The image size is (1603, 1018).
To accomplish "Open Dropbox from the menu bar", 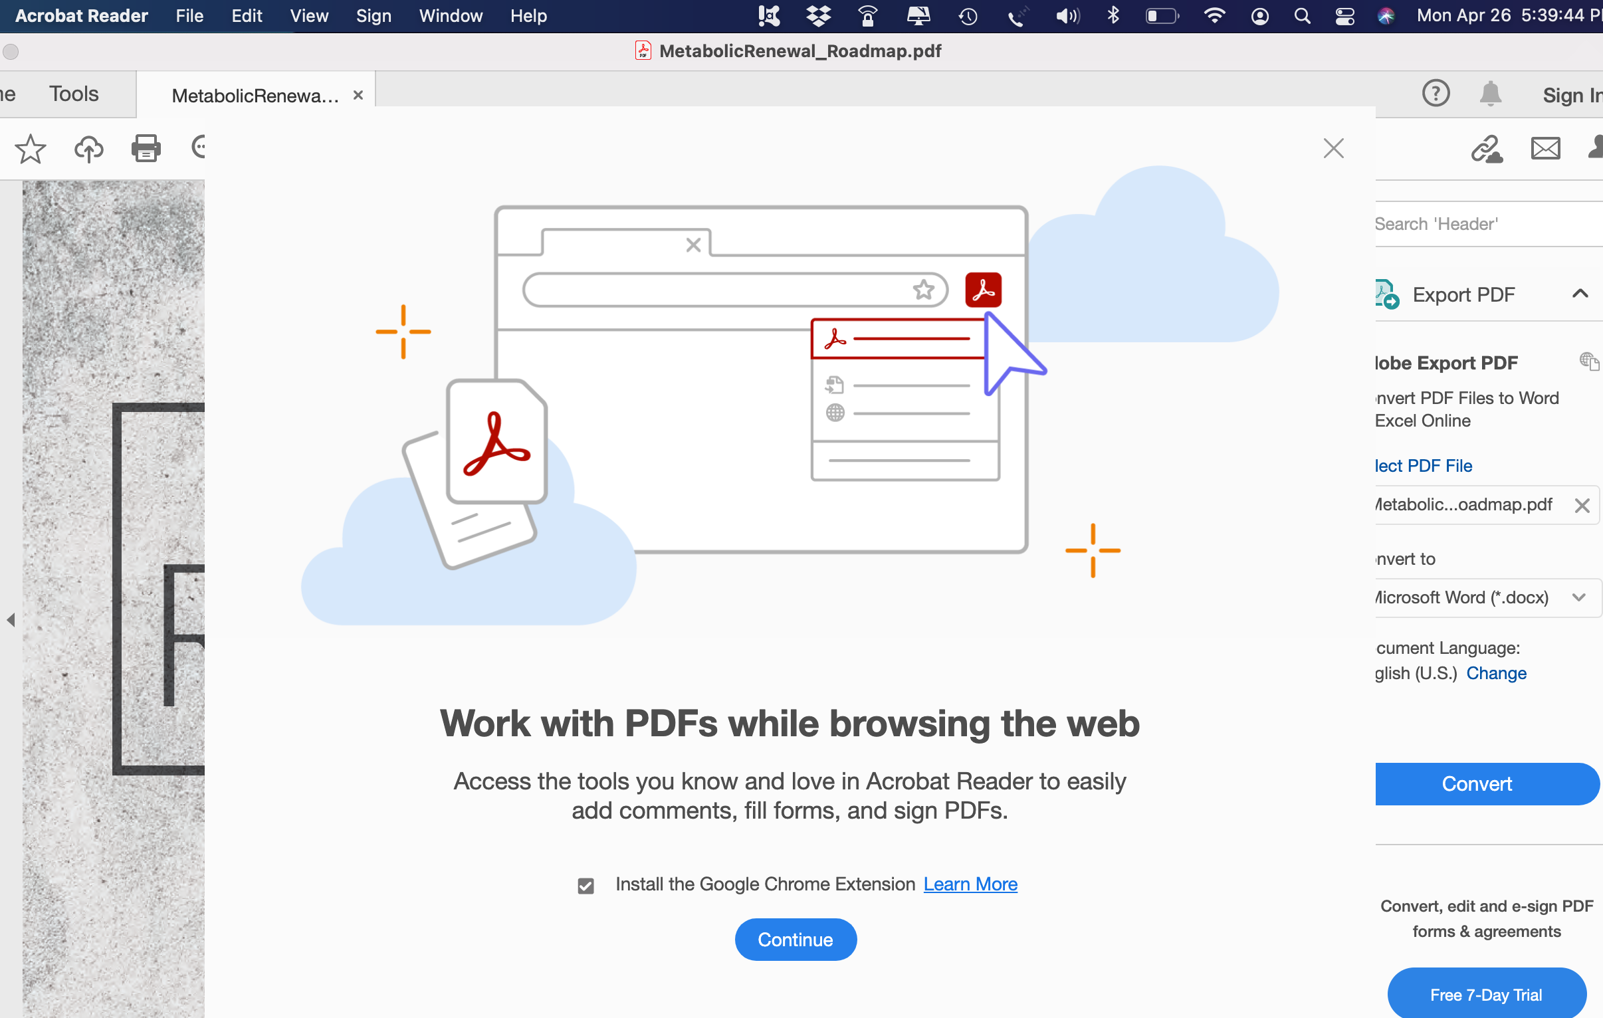I will (x=818, y=16).
